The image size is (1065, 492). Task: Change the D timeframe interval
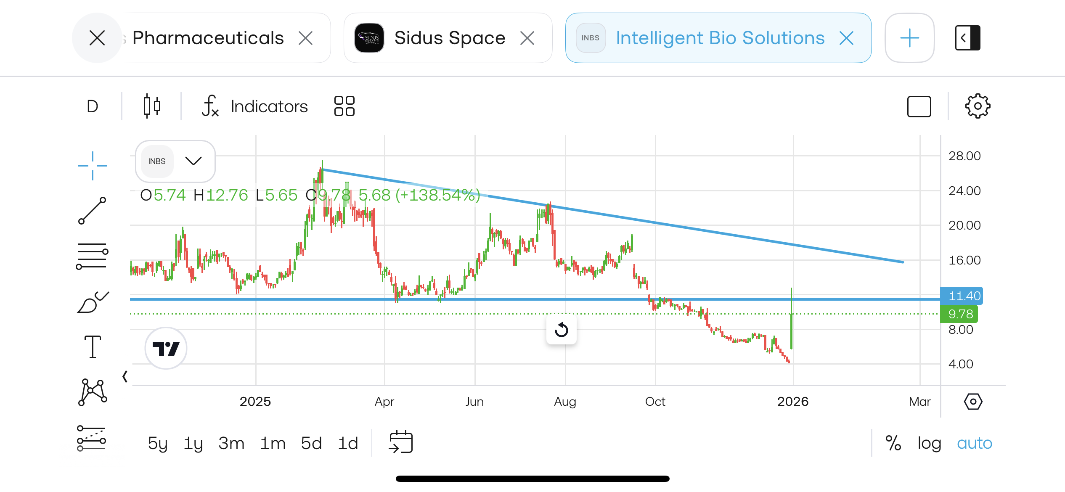coord(93,106)
